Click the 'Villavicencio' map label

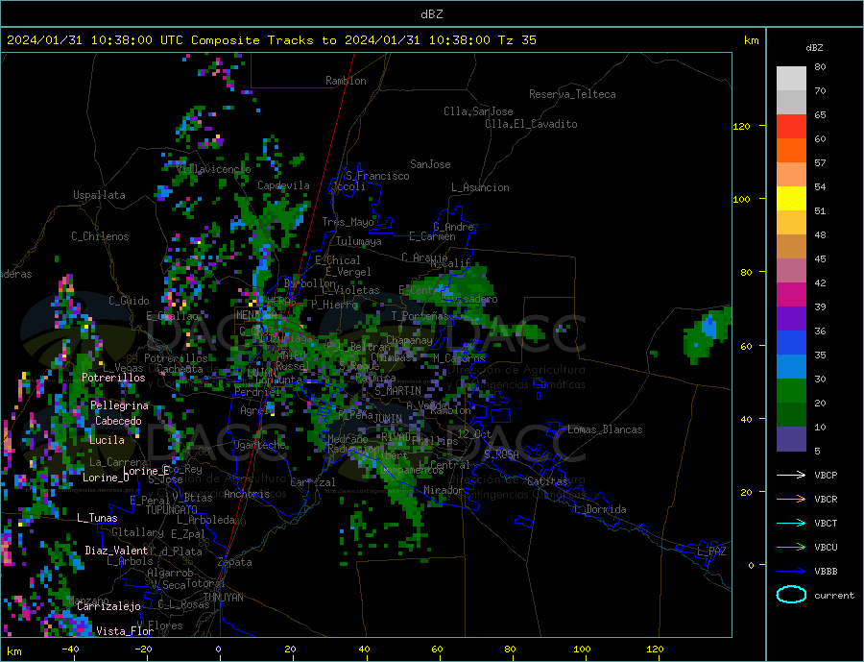[214, 169]
